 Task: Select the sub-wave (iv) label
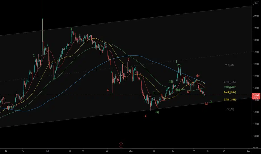tap(178, 90)
